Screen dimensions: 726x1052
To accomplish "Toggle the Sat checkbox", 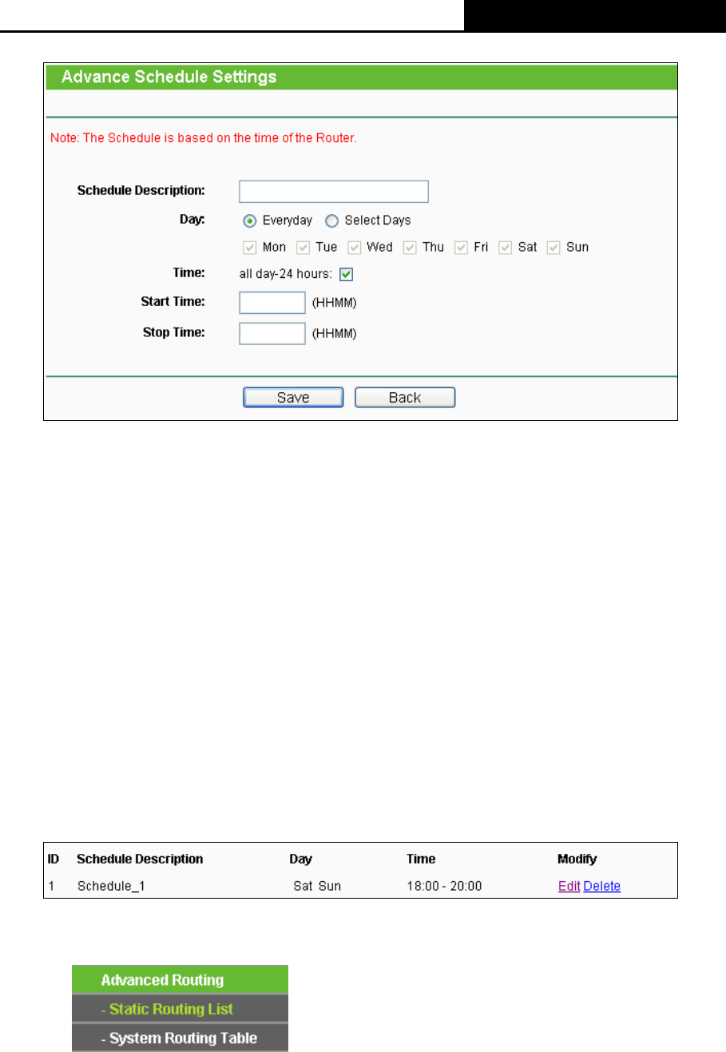I will click(505, 248).
